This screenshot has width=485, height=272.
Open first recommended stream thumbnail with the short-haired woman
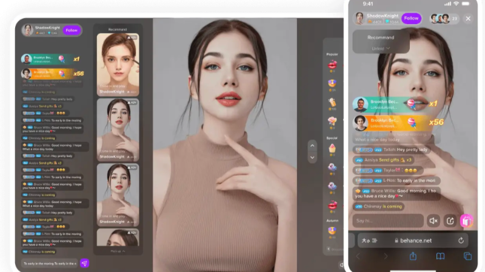click(x=118, y=65)
